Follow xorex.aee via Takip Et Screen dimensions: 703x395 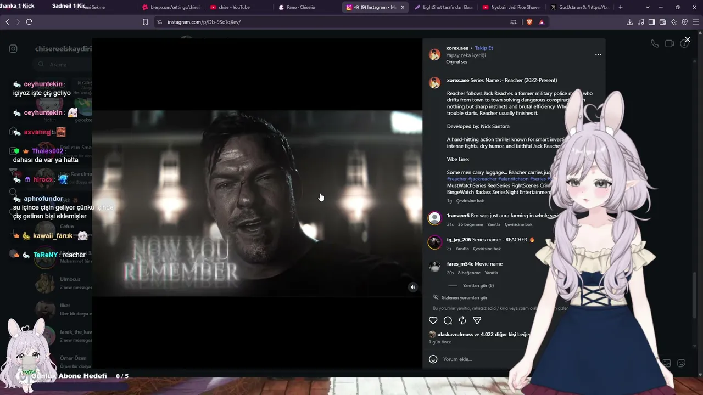(484, 48)
